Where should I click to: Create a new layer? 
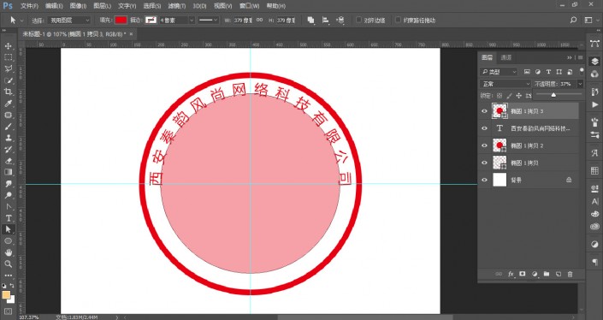click(559, 274)
